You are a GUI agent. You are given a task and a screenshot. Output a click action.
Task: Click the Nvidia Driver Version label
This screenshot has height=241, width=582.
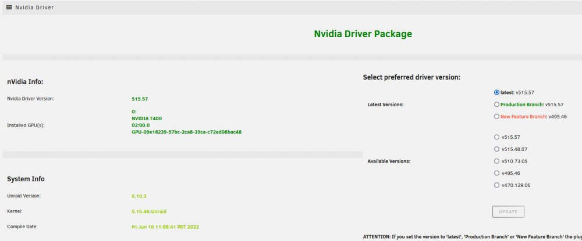click(30, 99)
